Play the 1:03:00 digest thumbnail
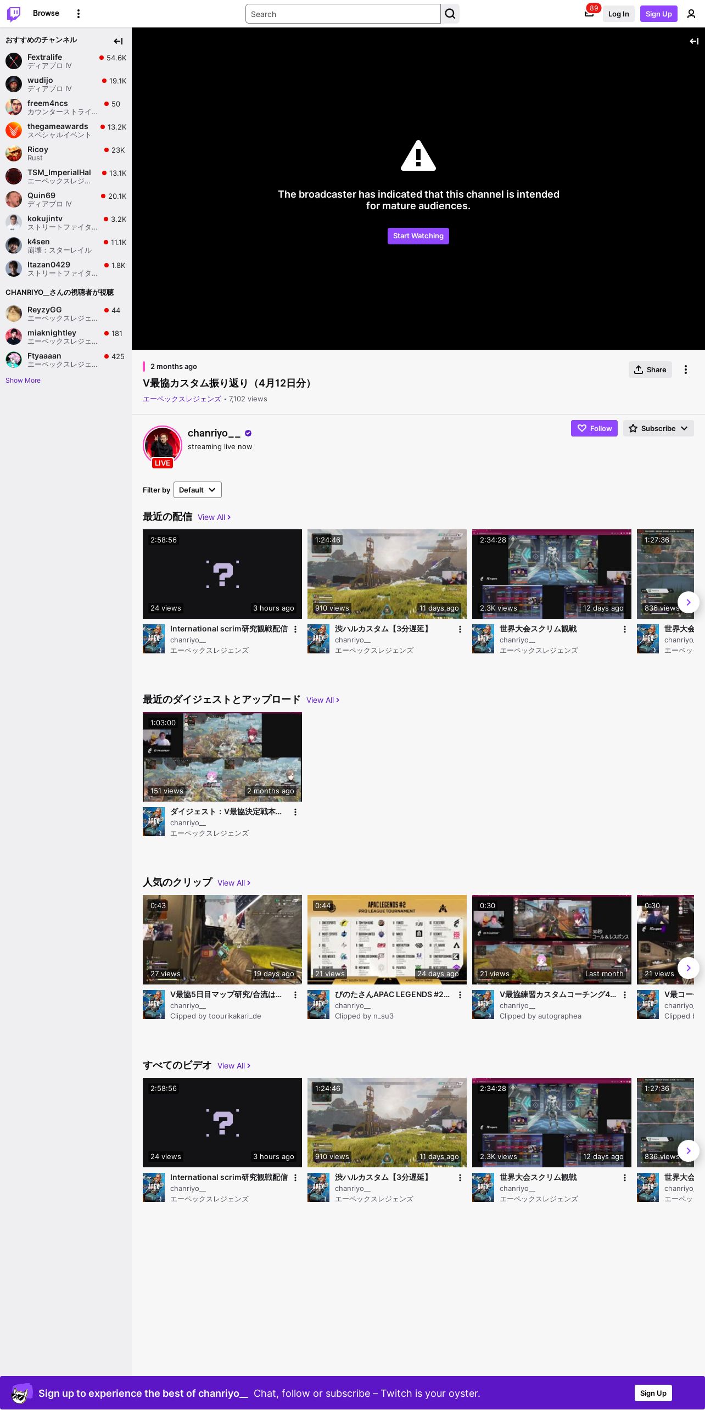This screenshot has height=1410, width=705. click(x=222, y=757)
